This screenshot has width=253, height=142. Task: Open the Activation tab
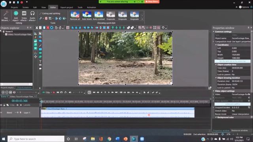coord(91,7)
